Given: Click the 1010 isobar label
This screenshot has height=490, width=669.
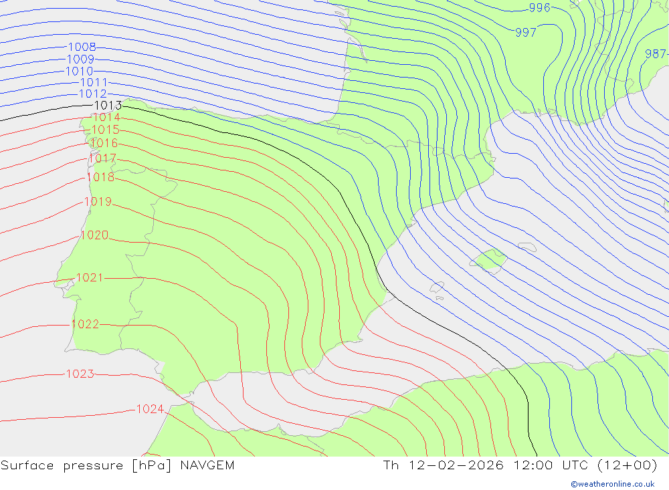Looking at the screenshot, I should click(80, 71).
